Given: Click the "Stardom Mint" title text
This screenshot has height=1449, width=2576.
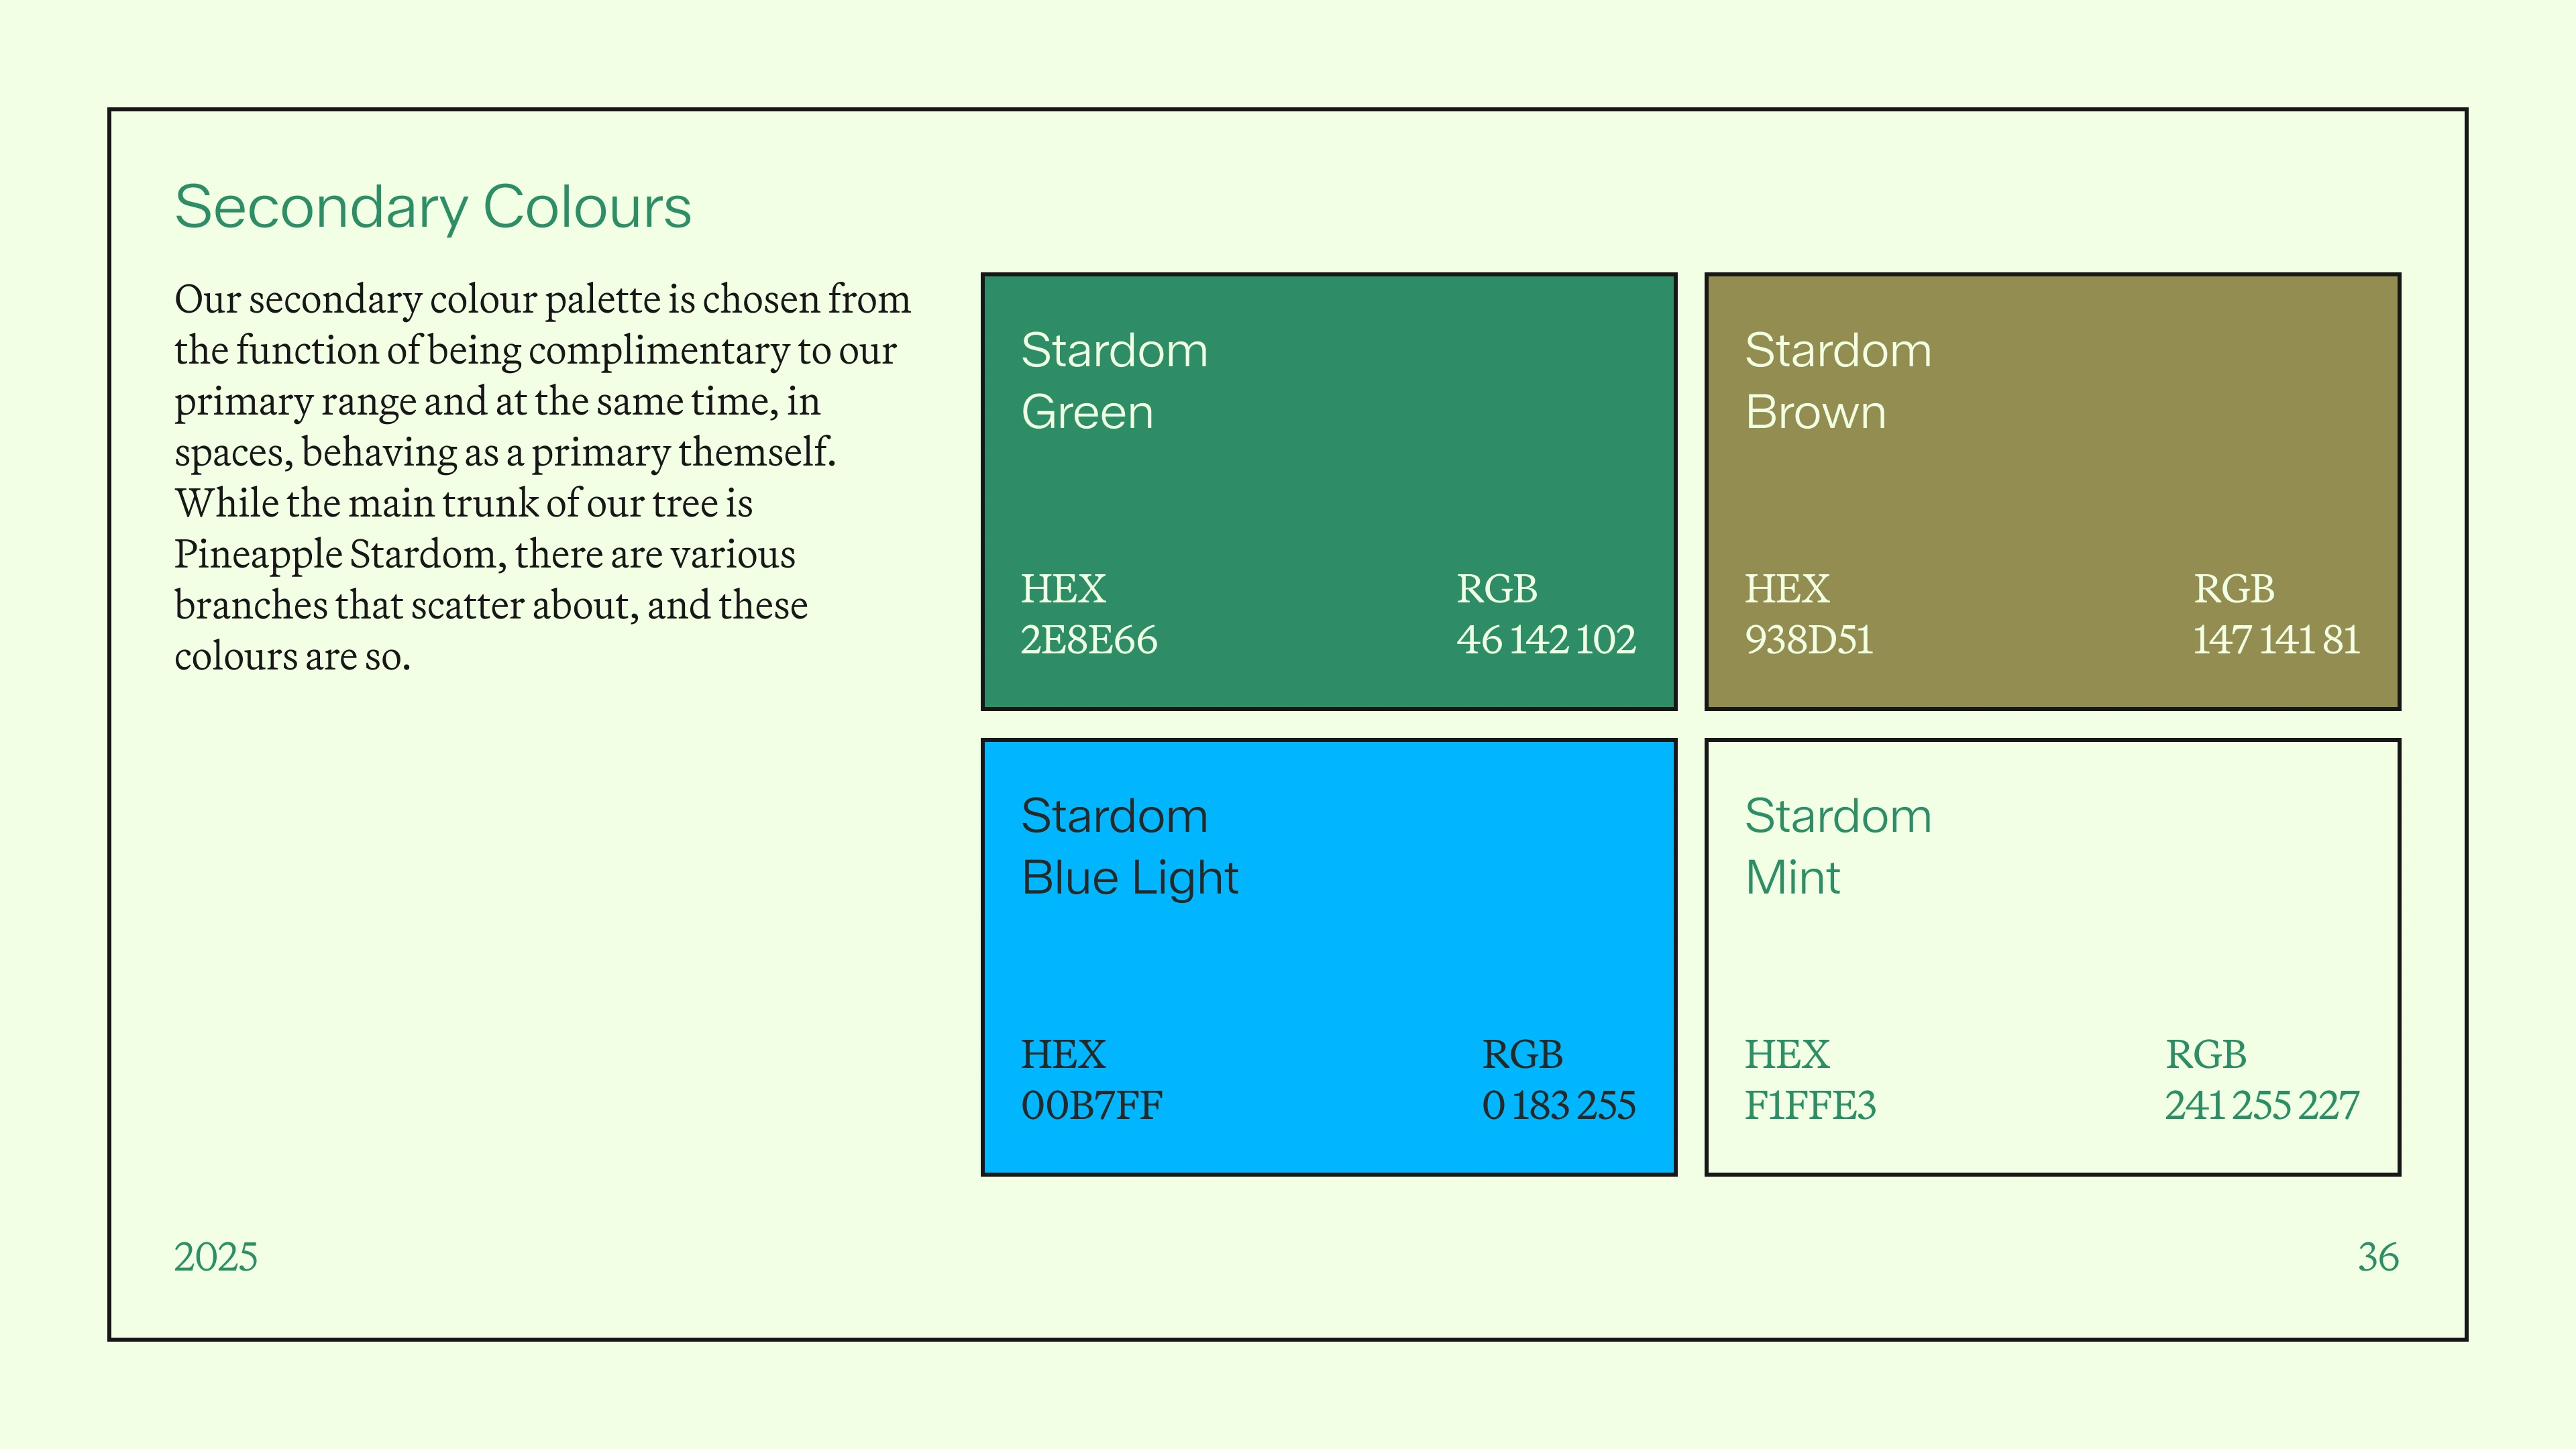Looking at the screenshot, I should coord(1837,847).
